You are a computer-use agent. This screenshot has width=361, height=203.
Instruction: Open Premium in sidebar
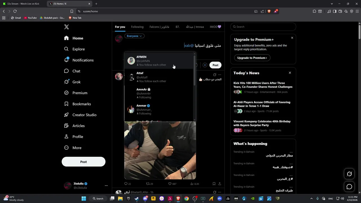pyautogui.click(x=76, y=93)
